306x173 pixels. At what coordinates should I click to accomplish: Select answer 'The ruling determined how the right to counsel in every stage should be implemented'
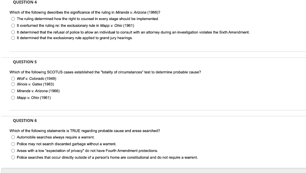[13, 18]
